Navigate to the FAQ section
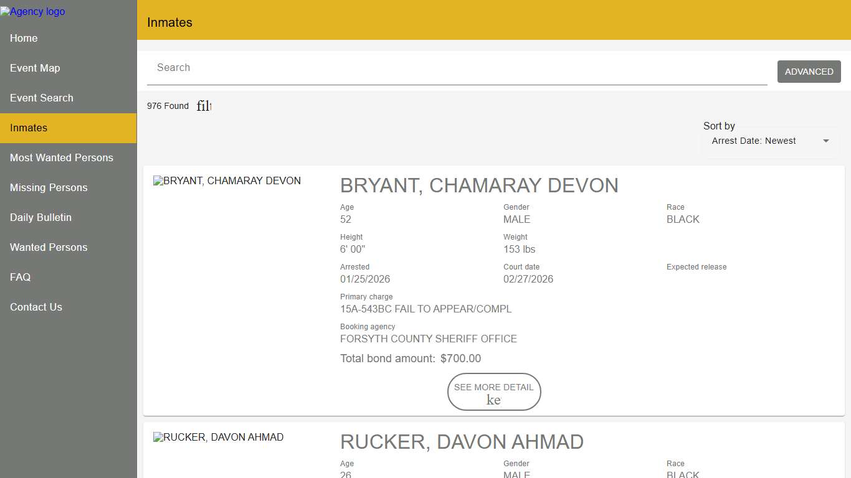Viewport: 851px width, 478px height. [x=20, y=277]
